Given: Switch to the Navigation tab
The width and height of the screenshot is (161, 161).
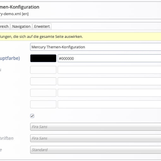Looking at the screenshot, I should click(x=21, y=27).
